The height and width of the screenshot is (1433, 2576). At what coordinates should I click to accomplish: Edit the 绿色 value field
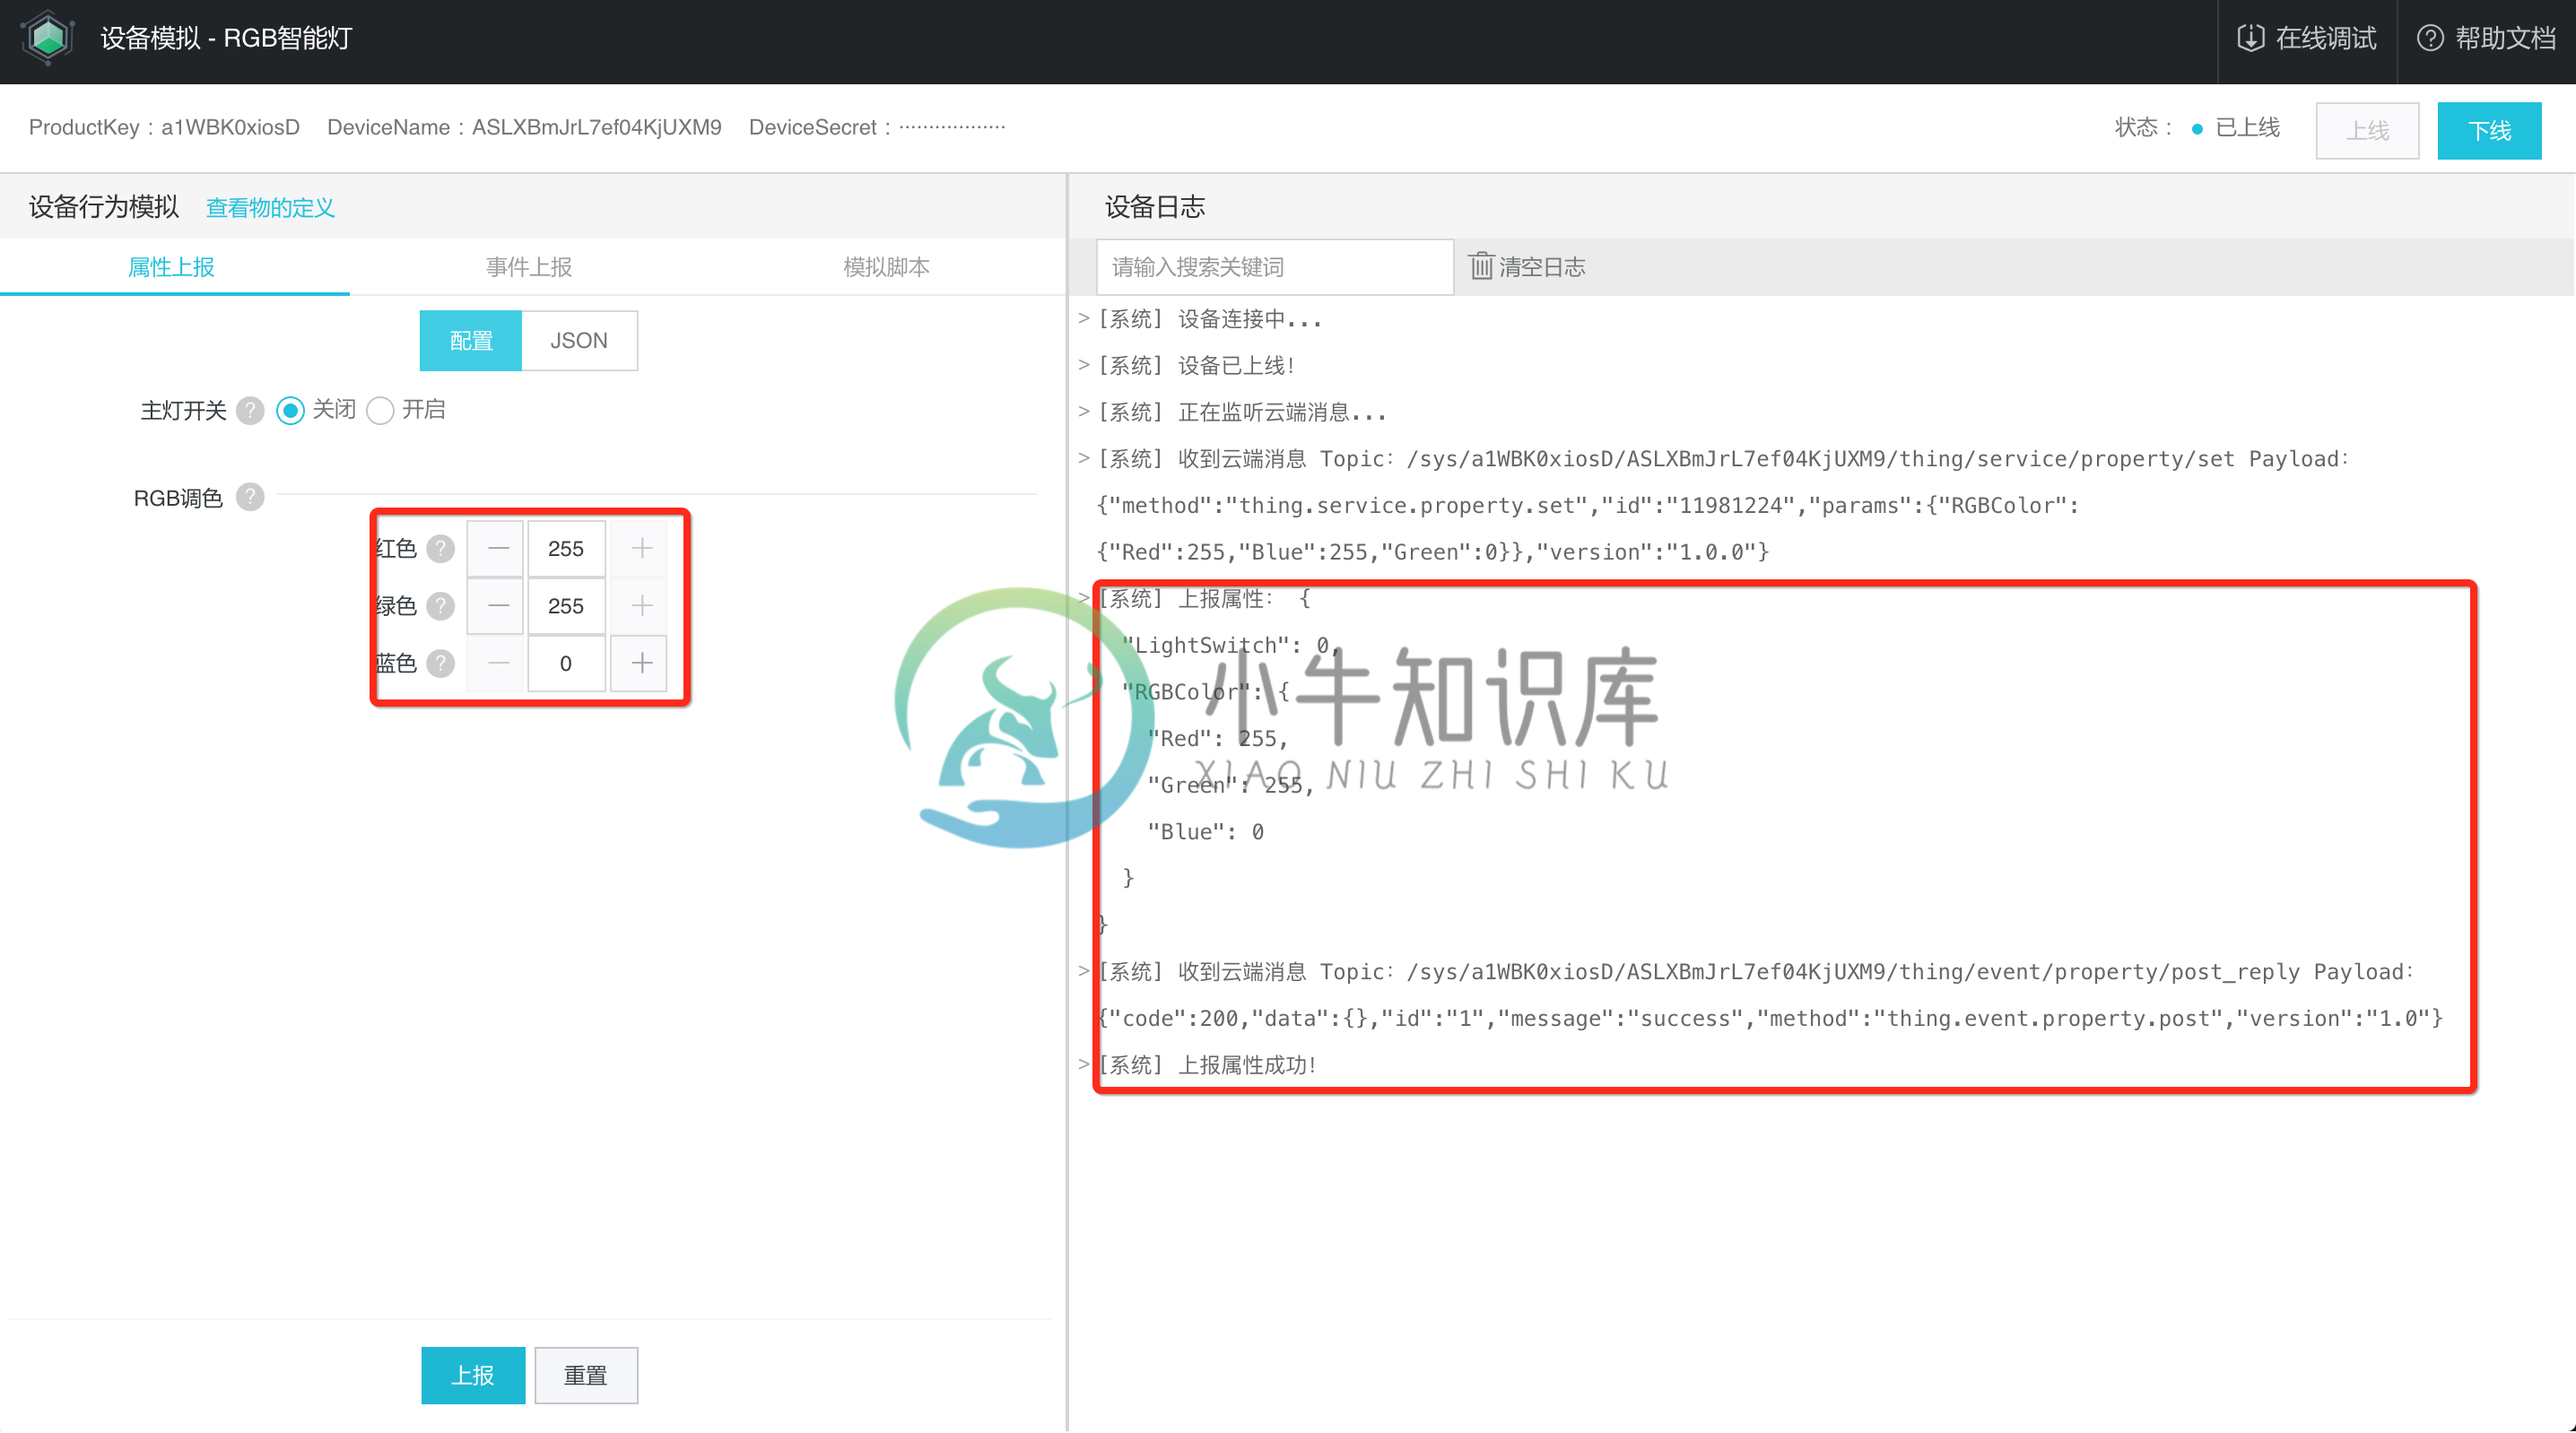[x=566, y=606]
